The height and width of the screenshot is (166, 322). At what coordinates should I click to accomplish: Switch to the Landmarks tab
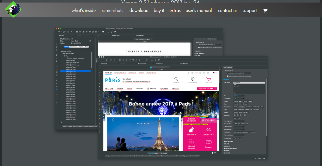[x=74, y=47]
